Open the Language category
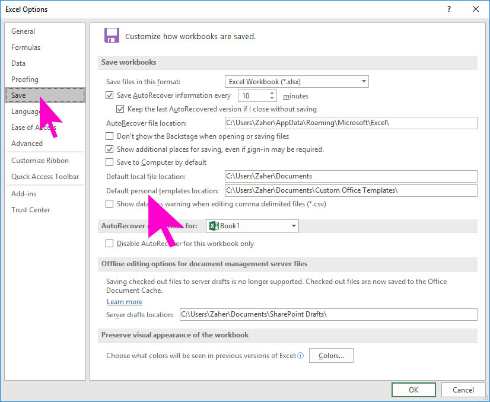Screen dimensions: 490x402 pos(45,111)
